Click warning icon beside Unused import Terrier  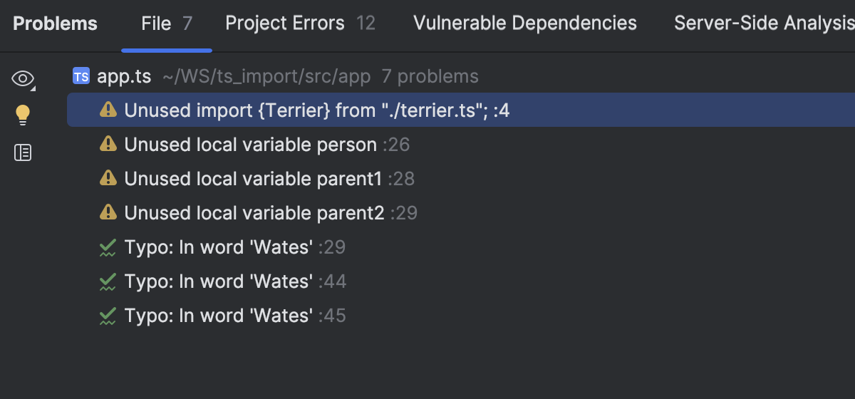pyautogui.click(x=108, y=110)
